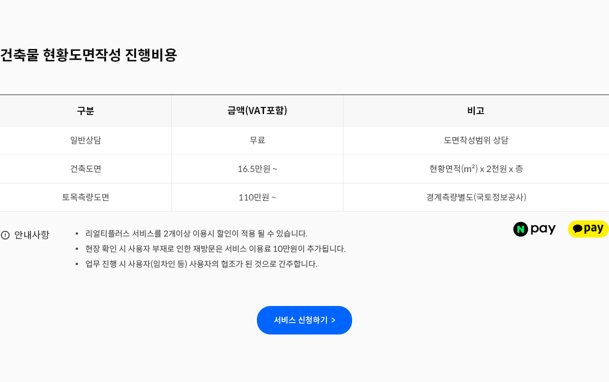Click the 안내사항 label text
Viewport: 609px width, 382px height.
(32, 235)
